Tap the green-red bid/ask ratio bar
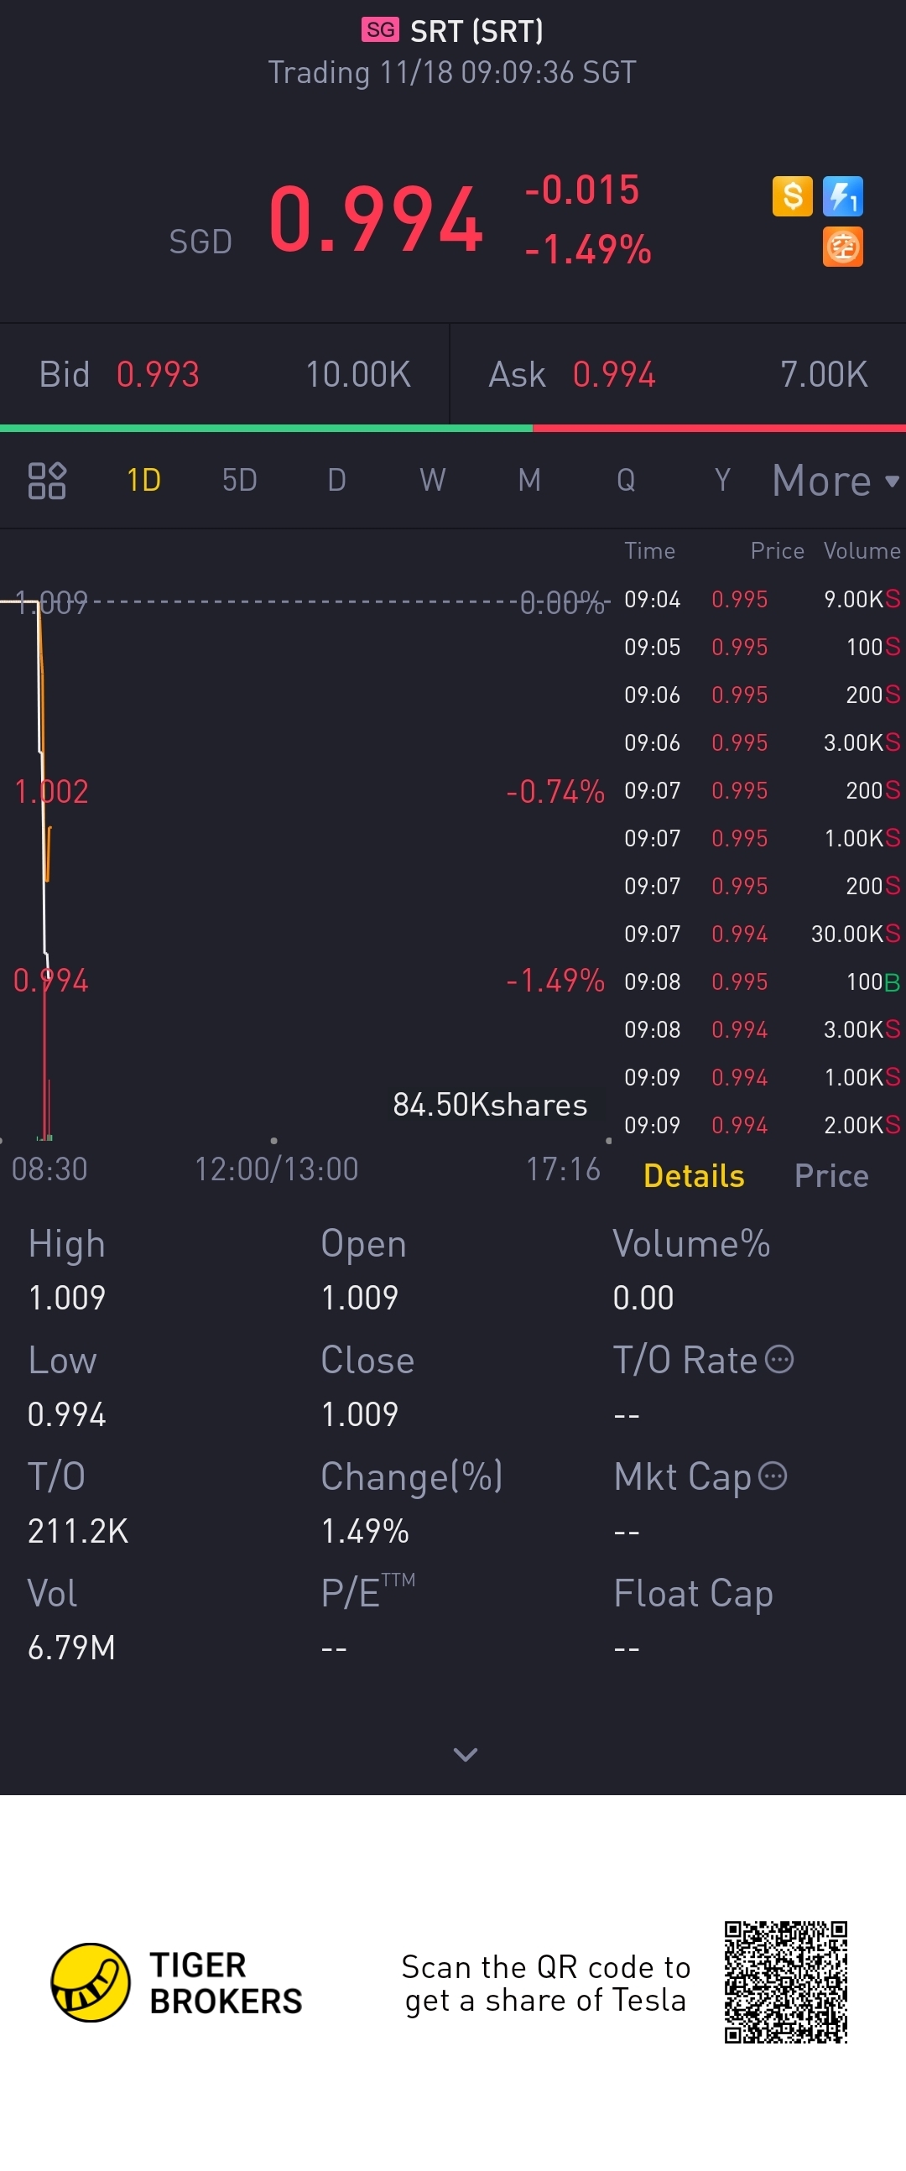The width and height of the screenshot is (906, 2171). [x=452, y=428]
